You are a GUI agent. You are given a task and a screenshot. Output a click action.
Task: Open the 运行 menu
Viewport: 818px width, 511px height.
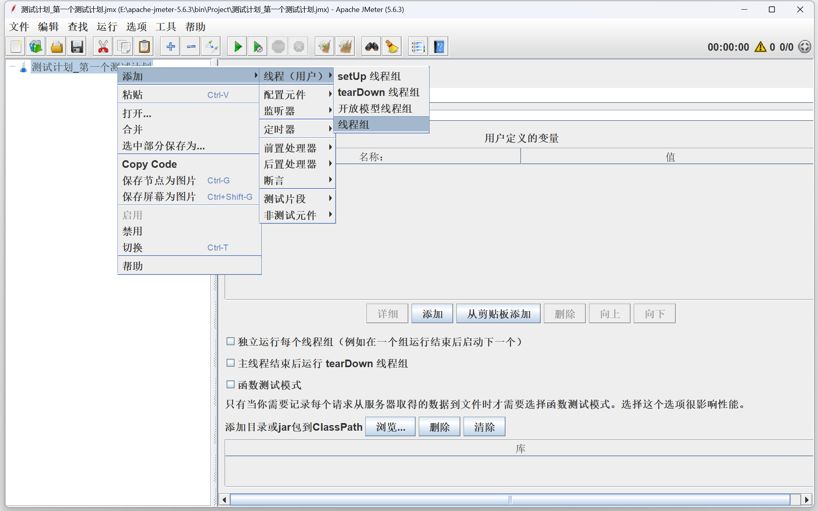pos(107,27)
